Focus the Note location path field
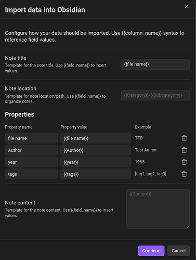 (x=155, y=95)
